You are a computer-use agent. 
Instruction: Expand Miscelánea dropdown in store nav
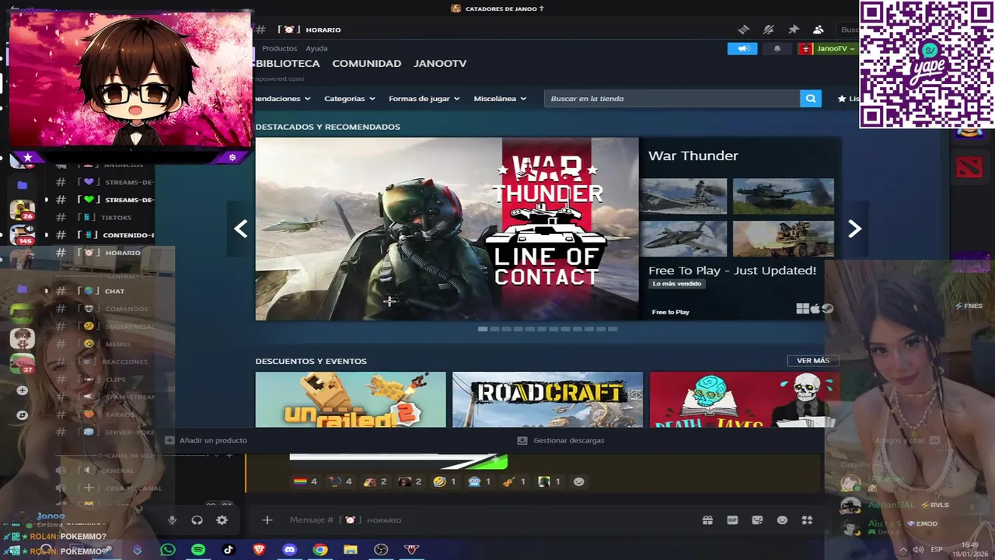[x=500, y=99]
